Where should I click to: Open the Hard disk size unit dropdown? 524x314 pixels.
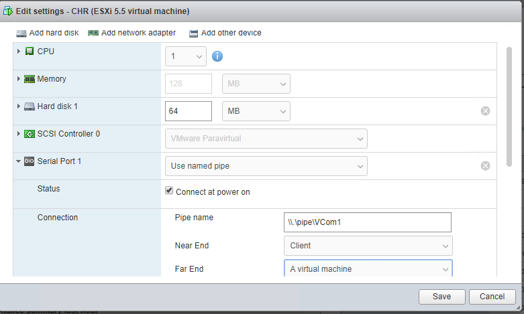point(256,110)
